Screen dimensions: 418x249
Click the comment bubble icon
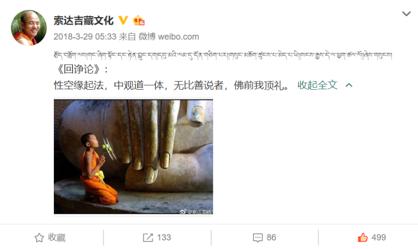258,238
